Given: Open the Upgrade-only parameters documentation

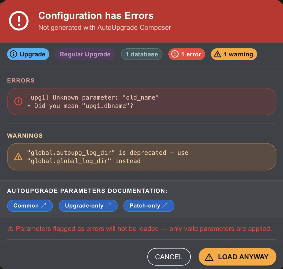Looking at the screenshot, I should (x=88, y=206).
